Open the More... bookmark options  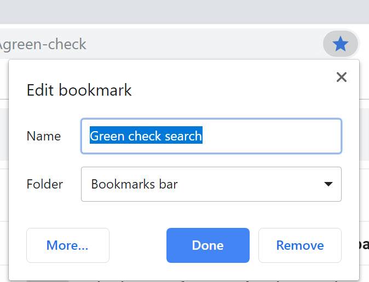(68, 245)
